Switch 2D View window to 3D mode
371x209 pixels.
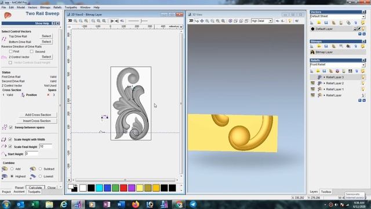(70, 21)
